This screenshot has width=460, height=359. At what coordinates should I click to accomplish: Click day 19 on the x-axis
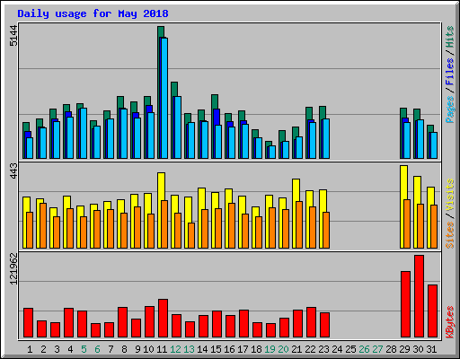pyautogui.click(x=270, y=349)
